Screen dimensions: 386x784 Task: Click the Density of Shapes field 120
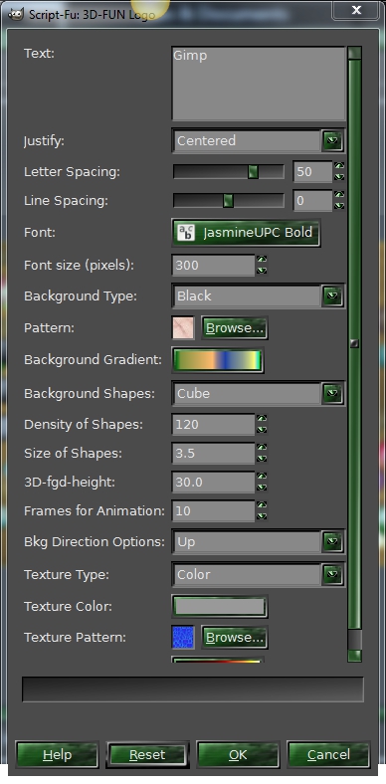pos(214,425)
